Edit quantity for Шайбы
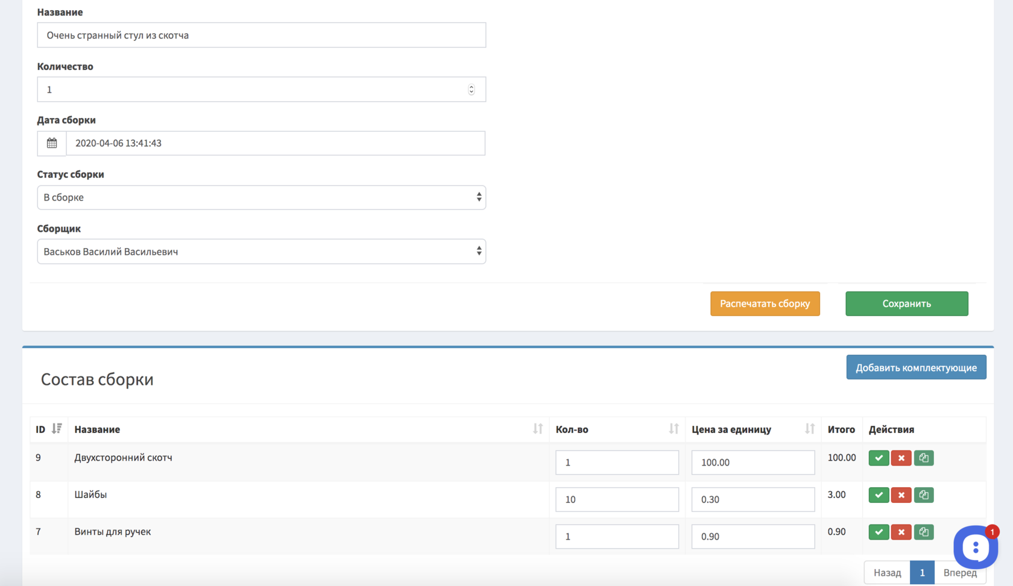This screenshot has width=1013, height=586. click(617, 499)
